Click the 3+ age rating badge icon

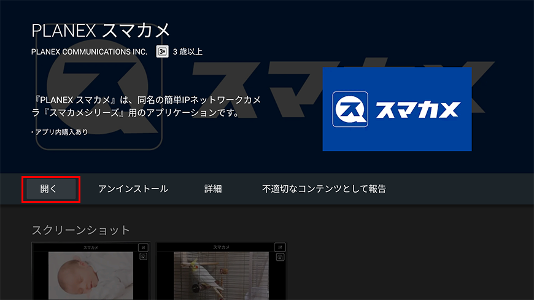(162, 52)
